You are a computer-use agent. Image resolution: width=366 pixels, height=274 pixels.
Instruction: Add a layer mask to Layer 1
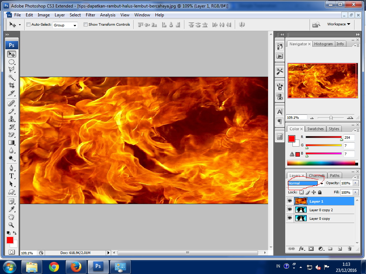tap(311, 248)
